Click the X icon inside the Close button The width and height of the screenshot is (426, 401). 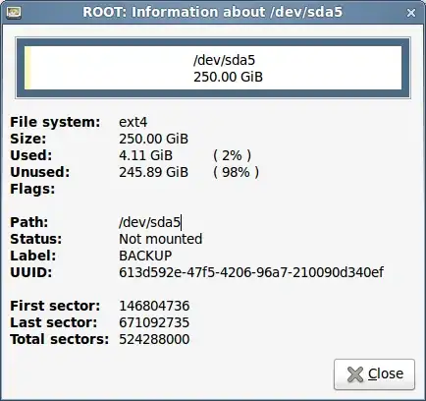click(x=355, y=374)
